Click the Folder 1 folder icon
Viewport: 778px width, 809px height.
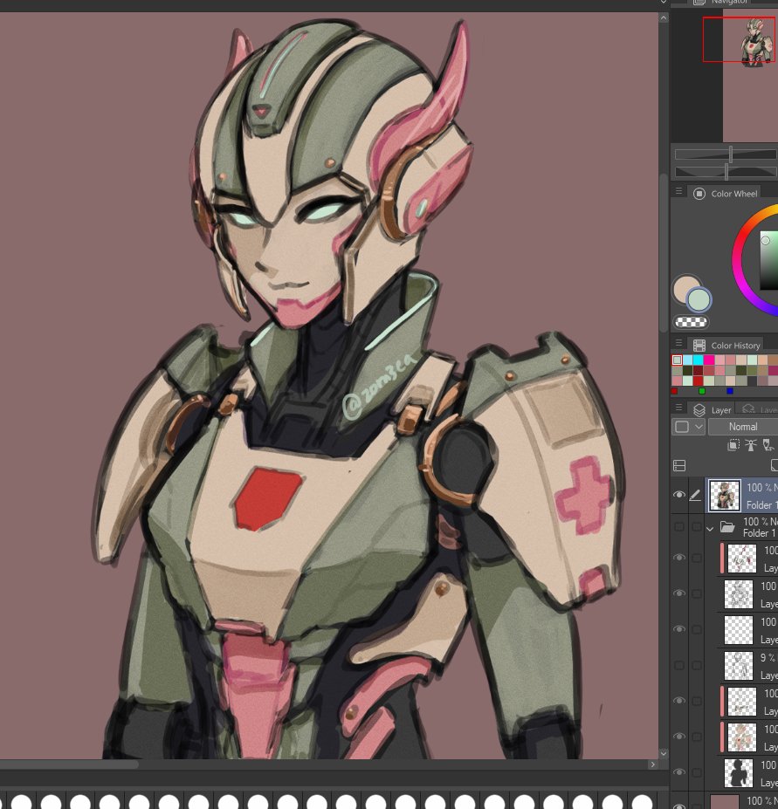[x=727, y=527]
